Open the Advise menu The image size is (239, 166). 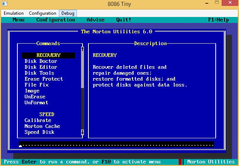pos(95,20)
